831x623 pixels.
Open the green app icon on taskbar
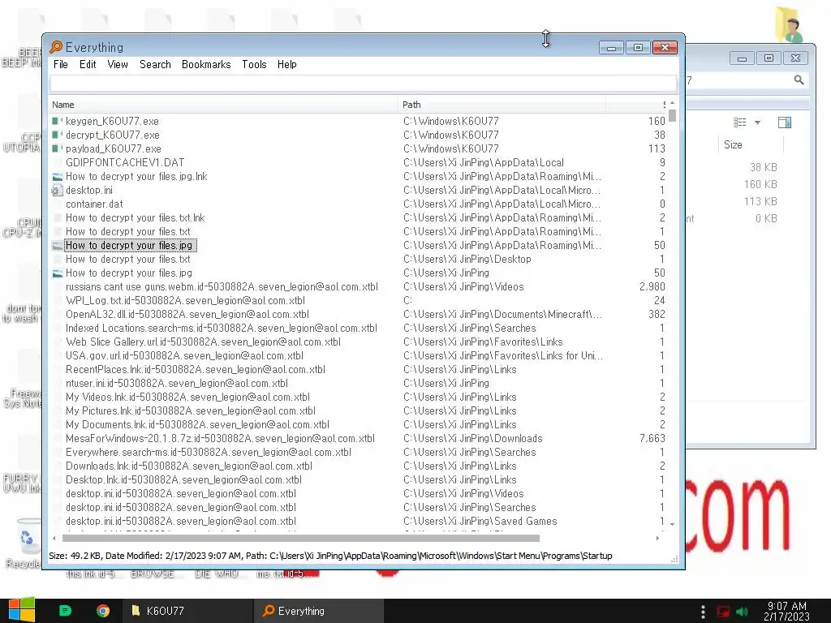pyautogui.click(x=65, y=611)
